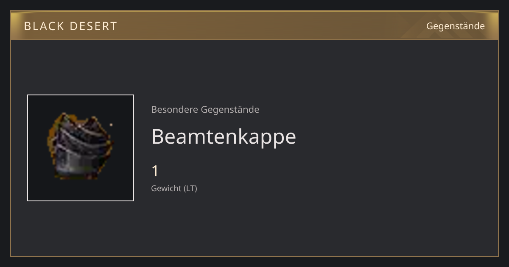The image size is (509, 267).
Task: Open the BLACK DESERT header title
Action: coord(70,26)
